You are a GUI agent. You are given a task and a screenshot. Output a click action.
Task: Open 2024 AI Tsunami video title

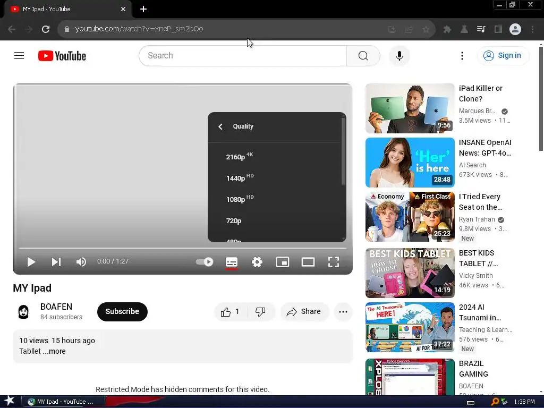(480, 312)
